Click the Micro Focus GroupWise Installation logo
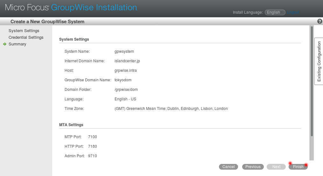 pos(71,8)
